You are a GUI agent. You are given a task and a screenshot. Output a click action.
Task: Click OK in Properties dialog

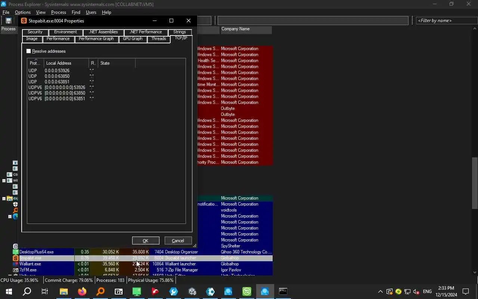146,241
